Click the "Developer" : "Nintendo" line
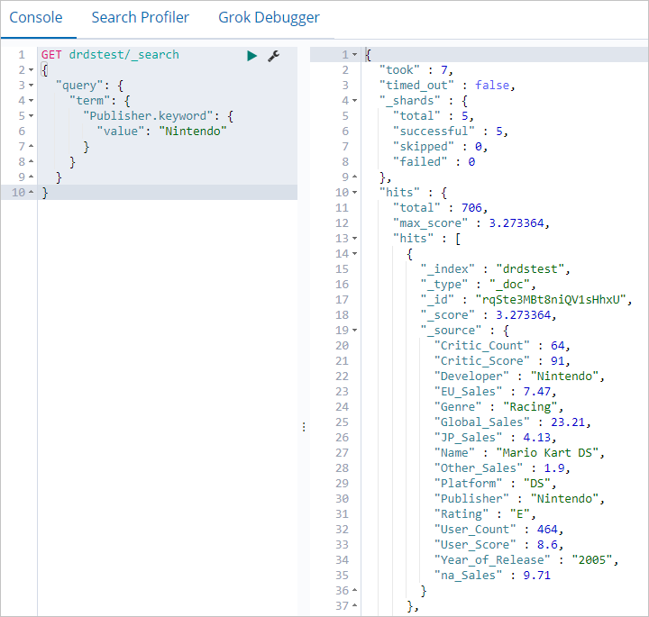649x617 pixels. 519,376
